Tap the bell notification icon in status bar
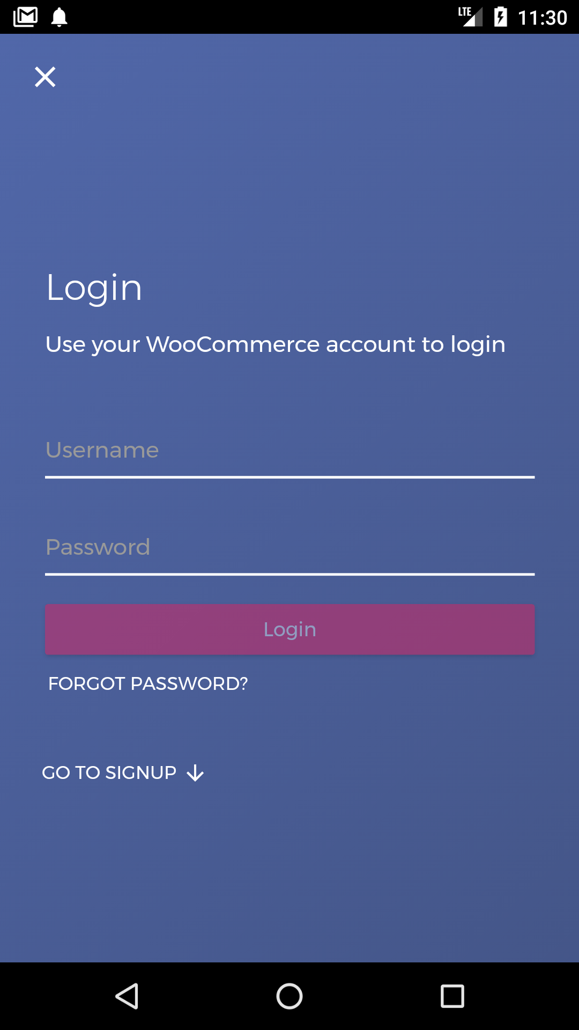This screenshot has height=1030, width=579. (59, 17)
